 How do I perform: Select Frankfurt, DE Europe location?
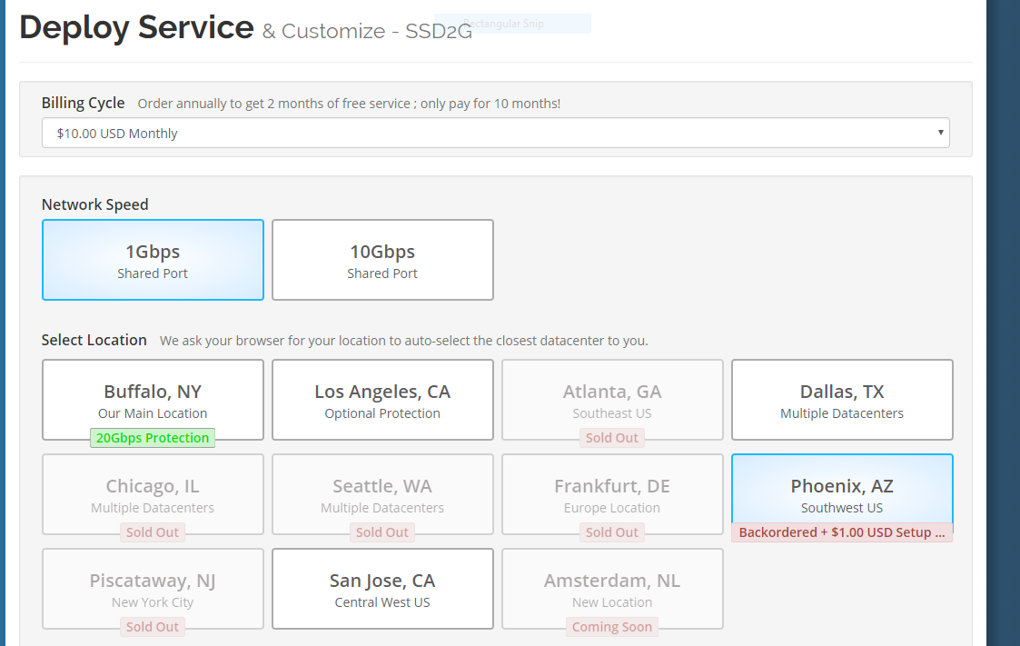(612, 492)
